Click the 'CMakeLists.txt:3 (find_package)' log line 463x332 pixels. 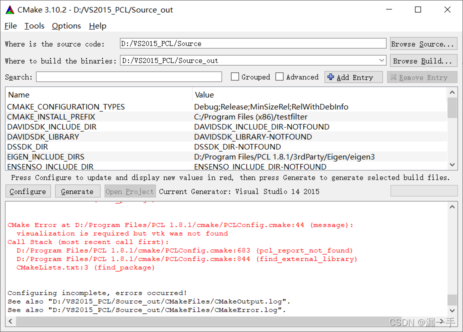pos(85,267)
